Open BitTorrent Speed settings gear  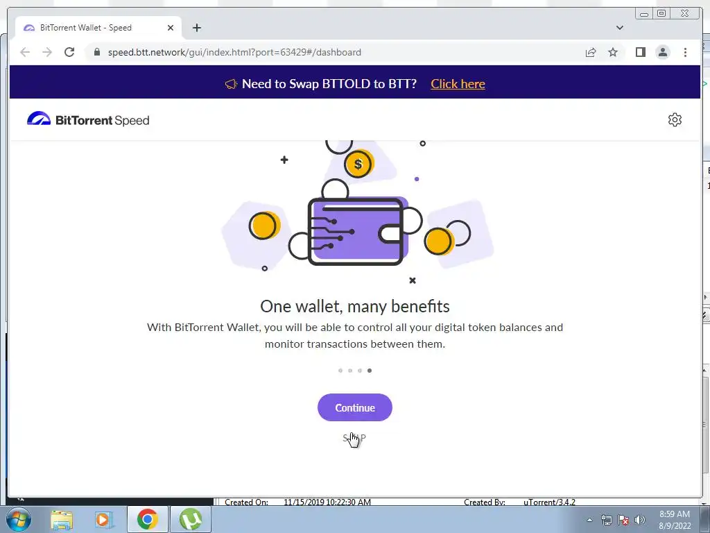click(675, 119)
